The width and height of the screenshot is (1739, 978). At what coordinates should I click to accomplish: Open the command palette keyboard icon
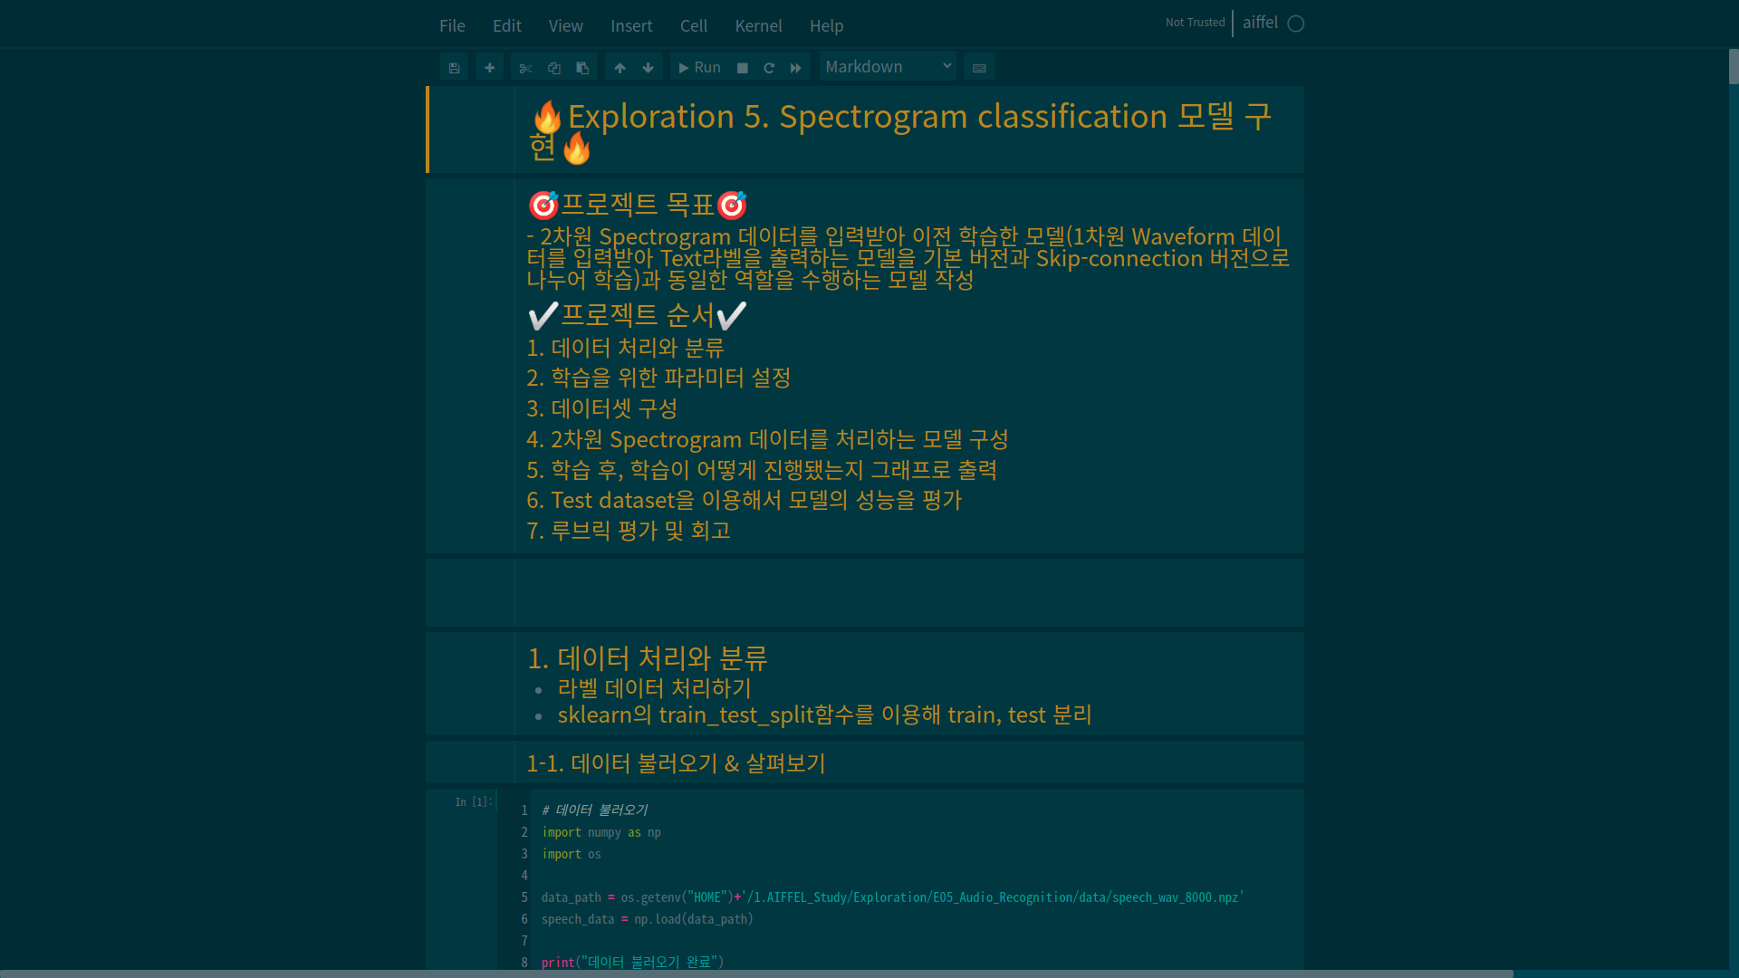tap(979, 68)
